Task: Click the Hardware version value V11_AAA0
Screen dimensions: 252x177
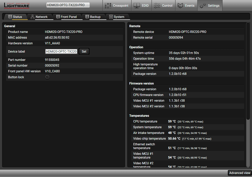Action: (52, 43)
